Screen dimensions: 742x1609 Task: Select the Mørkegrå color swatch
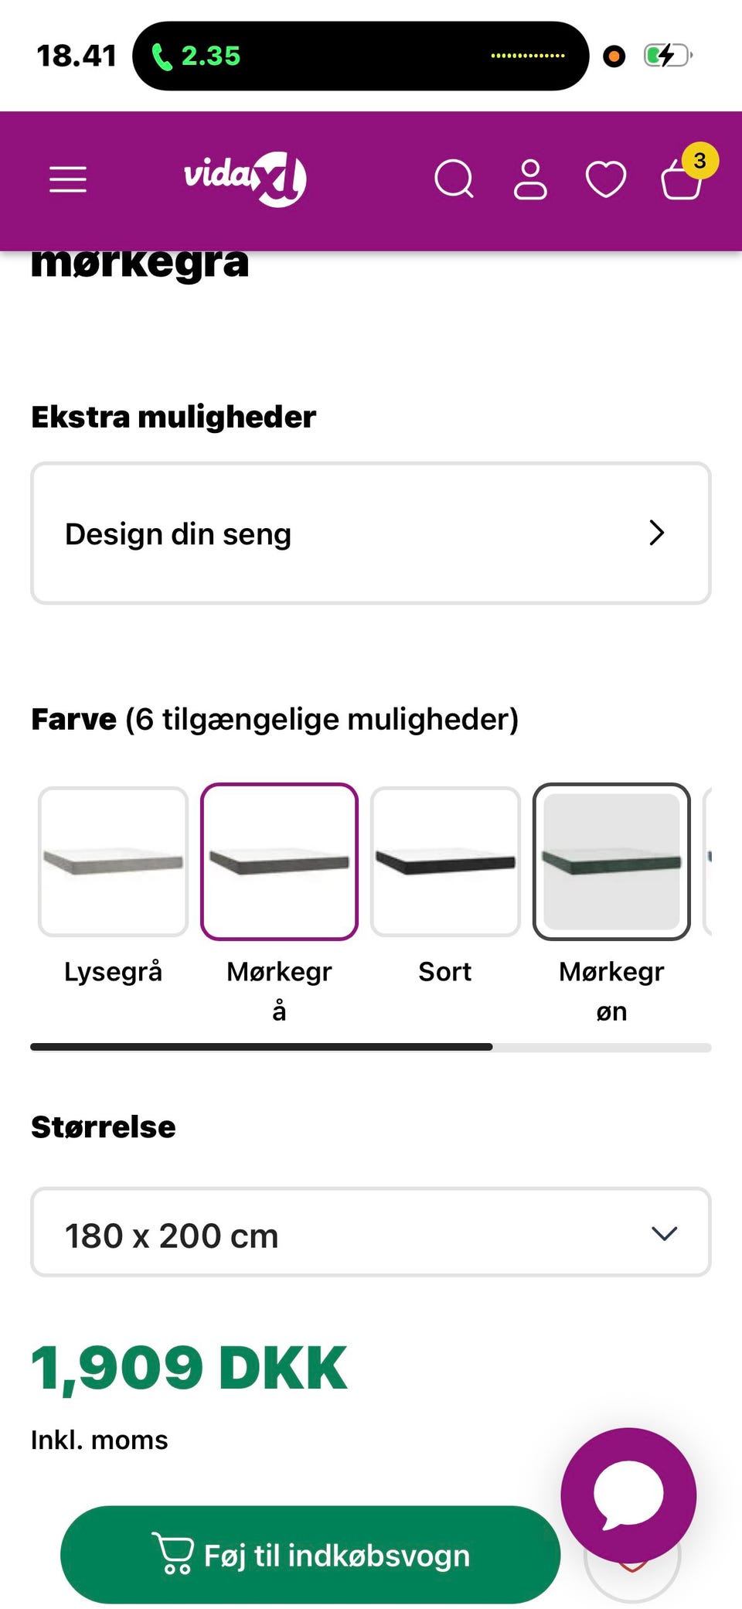coord(279,861)
